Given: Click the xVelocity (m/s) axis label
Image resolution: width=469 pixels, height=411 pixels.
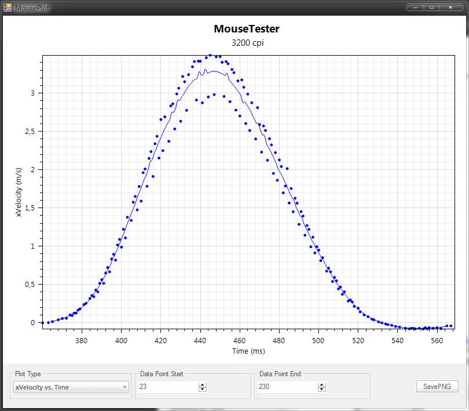Looking at the screenshot, I should [19, 192].
